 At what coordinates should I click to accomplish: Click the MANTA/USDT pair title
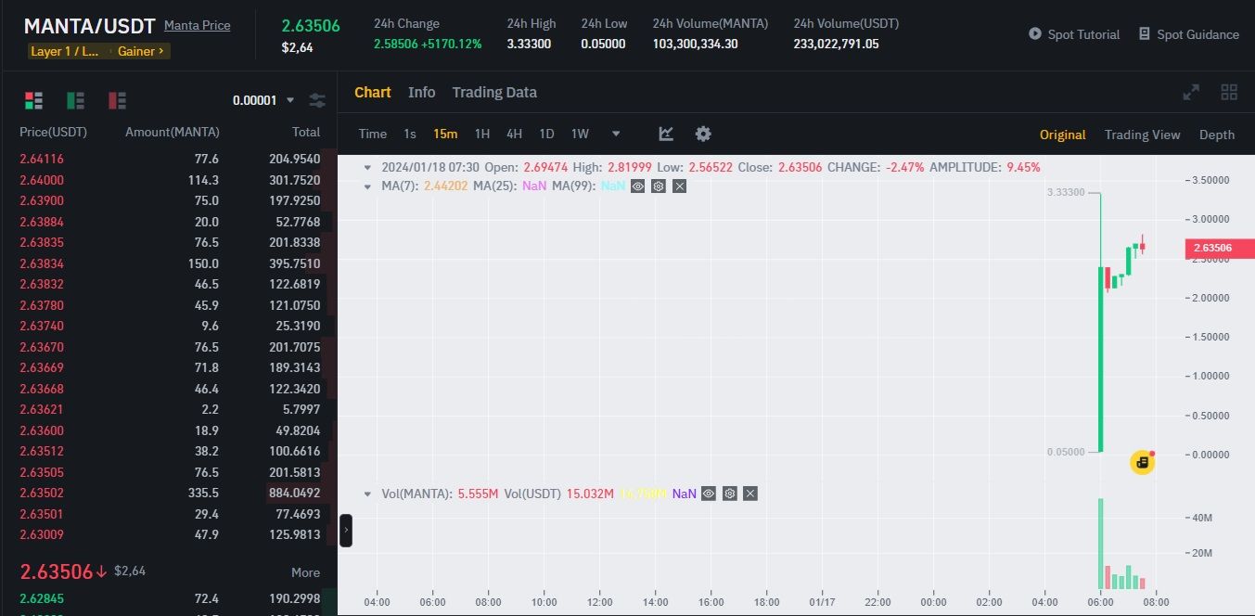click(x=89, y=26)
